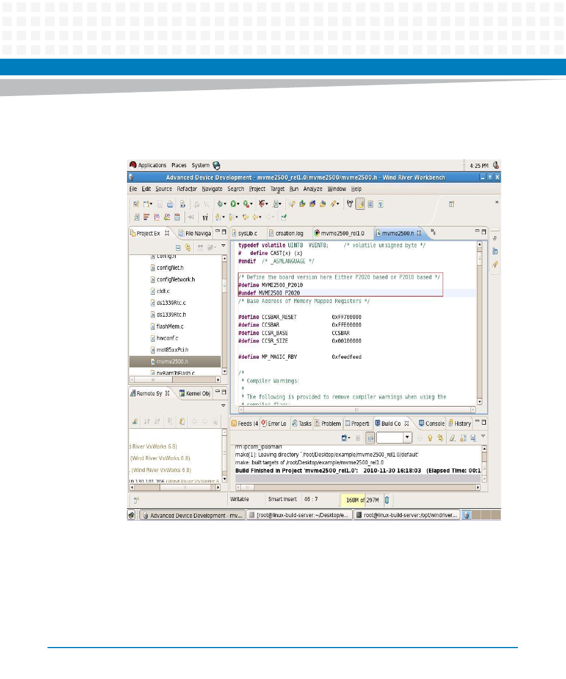Expand the hidden toolbar items chevron
The height and width of the screenshot is (679, 566).
(x=497, y=202)
